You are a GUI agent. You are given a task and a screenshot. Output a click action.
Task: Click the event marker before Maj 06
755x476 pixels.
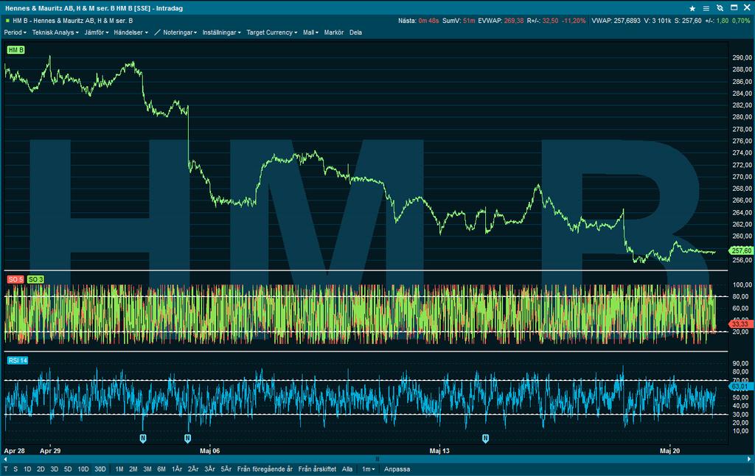click(188, 438)
